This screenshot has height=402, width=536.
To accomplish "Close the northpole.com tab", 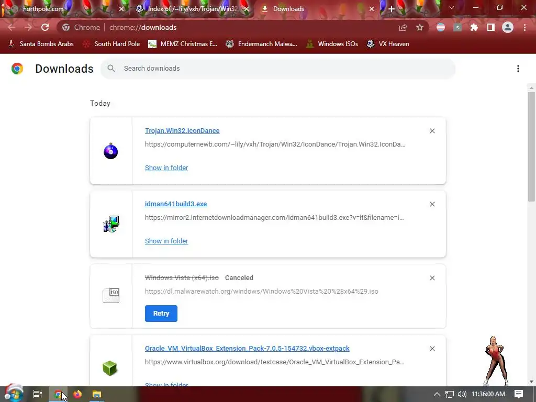I will [121, 9].
